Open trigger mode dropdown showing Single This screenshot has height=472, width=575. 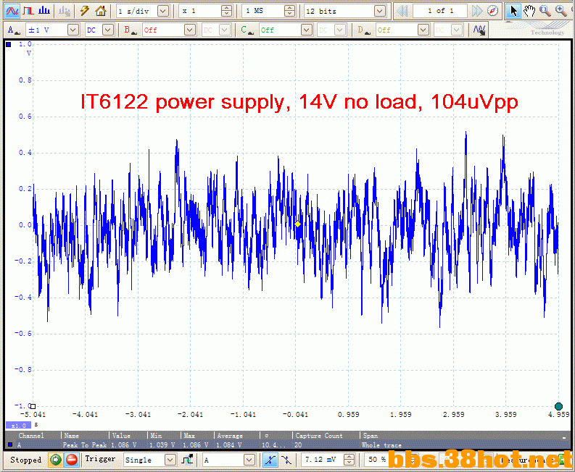point(170,460)
